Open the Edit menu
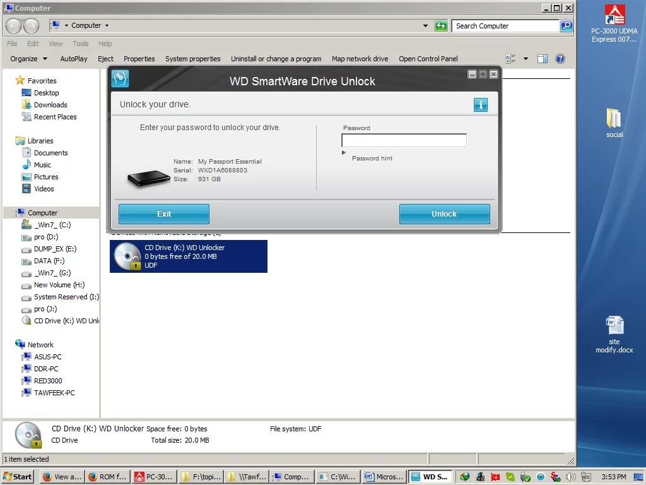 (33, 44)
